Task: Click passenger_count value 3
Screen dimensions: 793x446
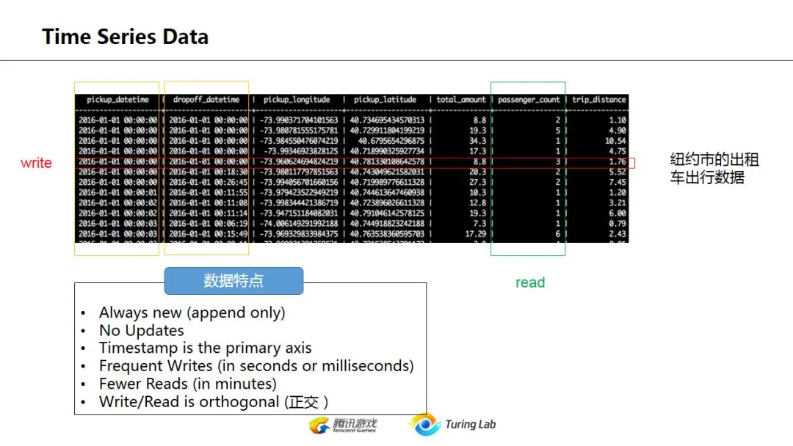Action: point(558,161)
